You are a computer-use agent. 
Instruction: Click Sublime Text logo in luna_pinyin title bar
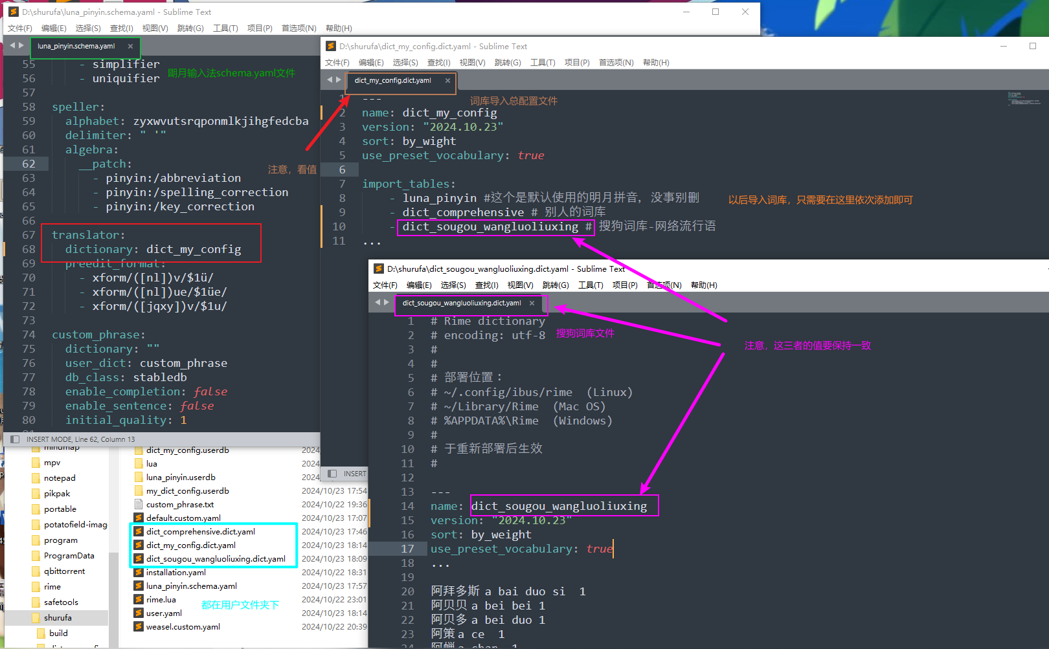13,12
